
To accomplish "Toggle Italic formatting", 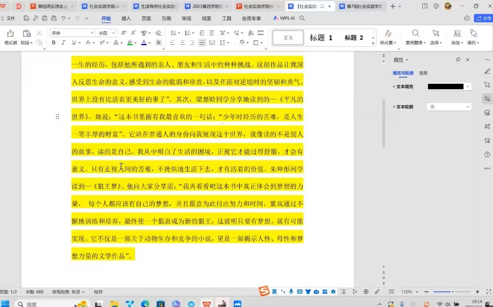I will [64, 42].
